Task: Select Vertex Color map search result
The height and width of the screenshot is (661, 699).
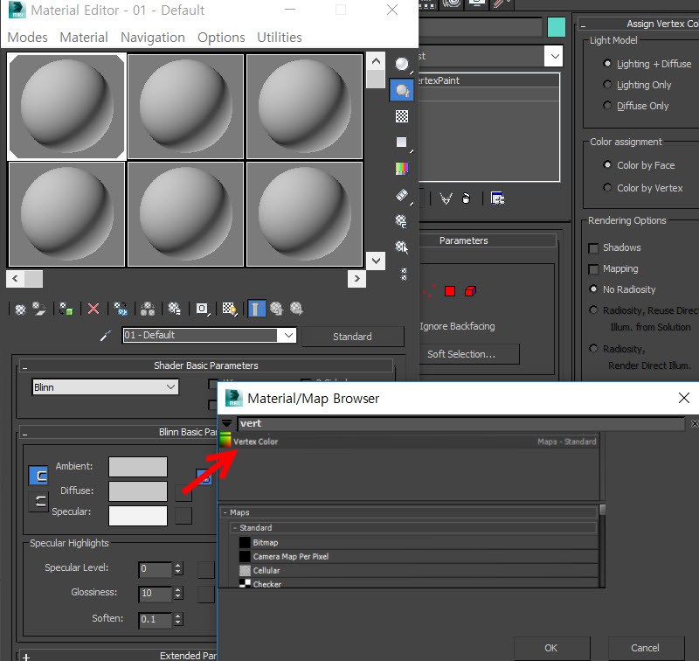Action: click(408, 442)
